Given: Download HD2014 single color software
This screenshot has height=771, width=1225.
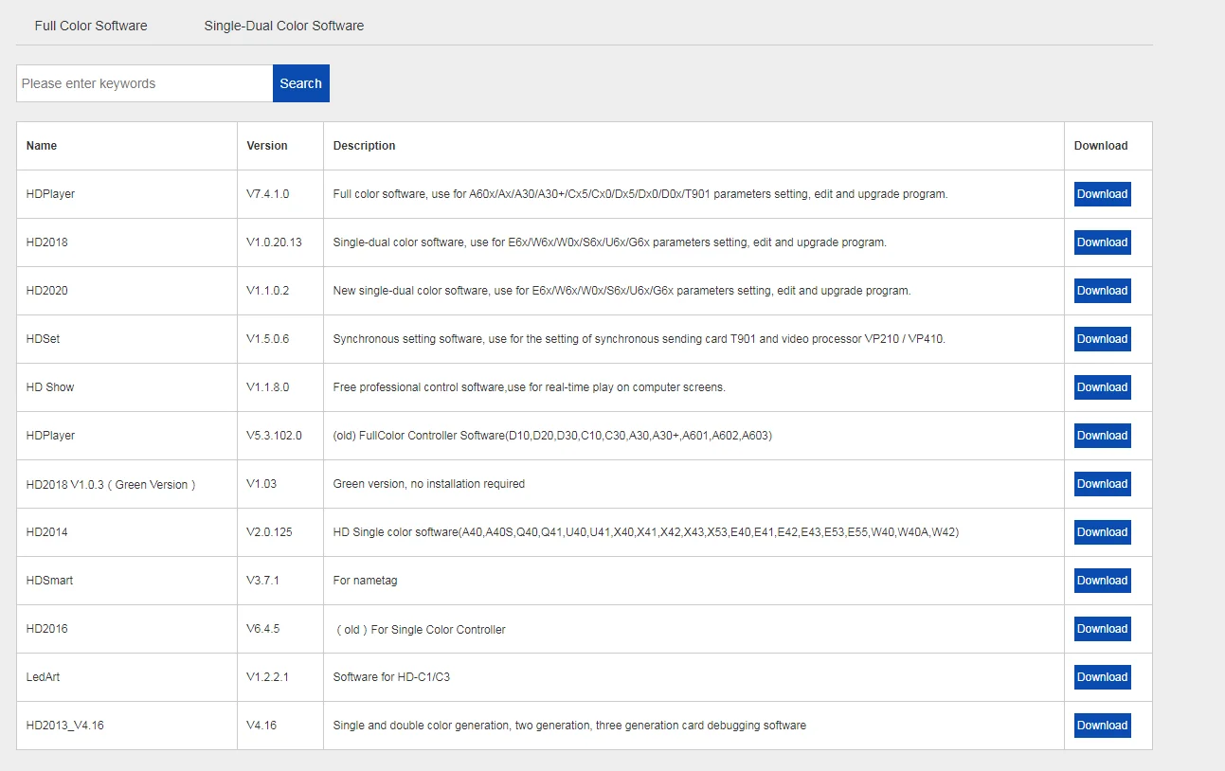Looking at the screenshot, I should [1102, 532].
